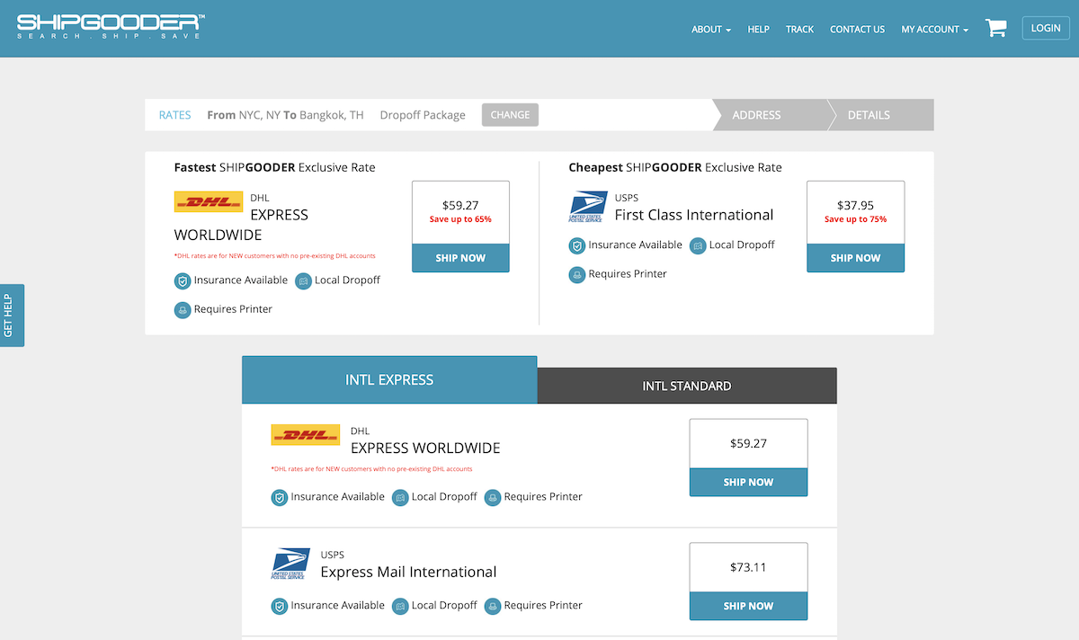Click USPS logo in Cheapest rate card
The image size is (1079, 640).
[x=588, y=206]
